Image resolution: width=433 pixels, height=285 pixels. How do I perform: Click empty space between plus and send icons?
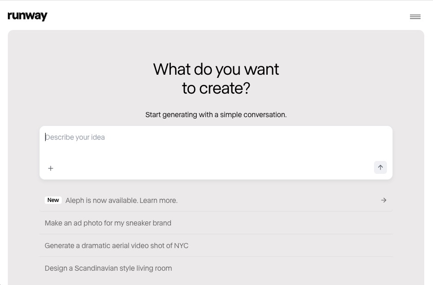212,168
